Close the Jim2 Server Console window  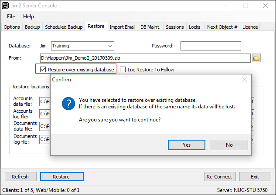pos(266,6)
